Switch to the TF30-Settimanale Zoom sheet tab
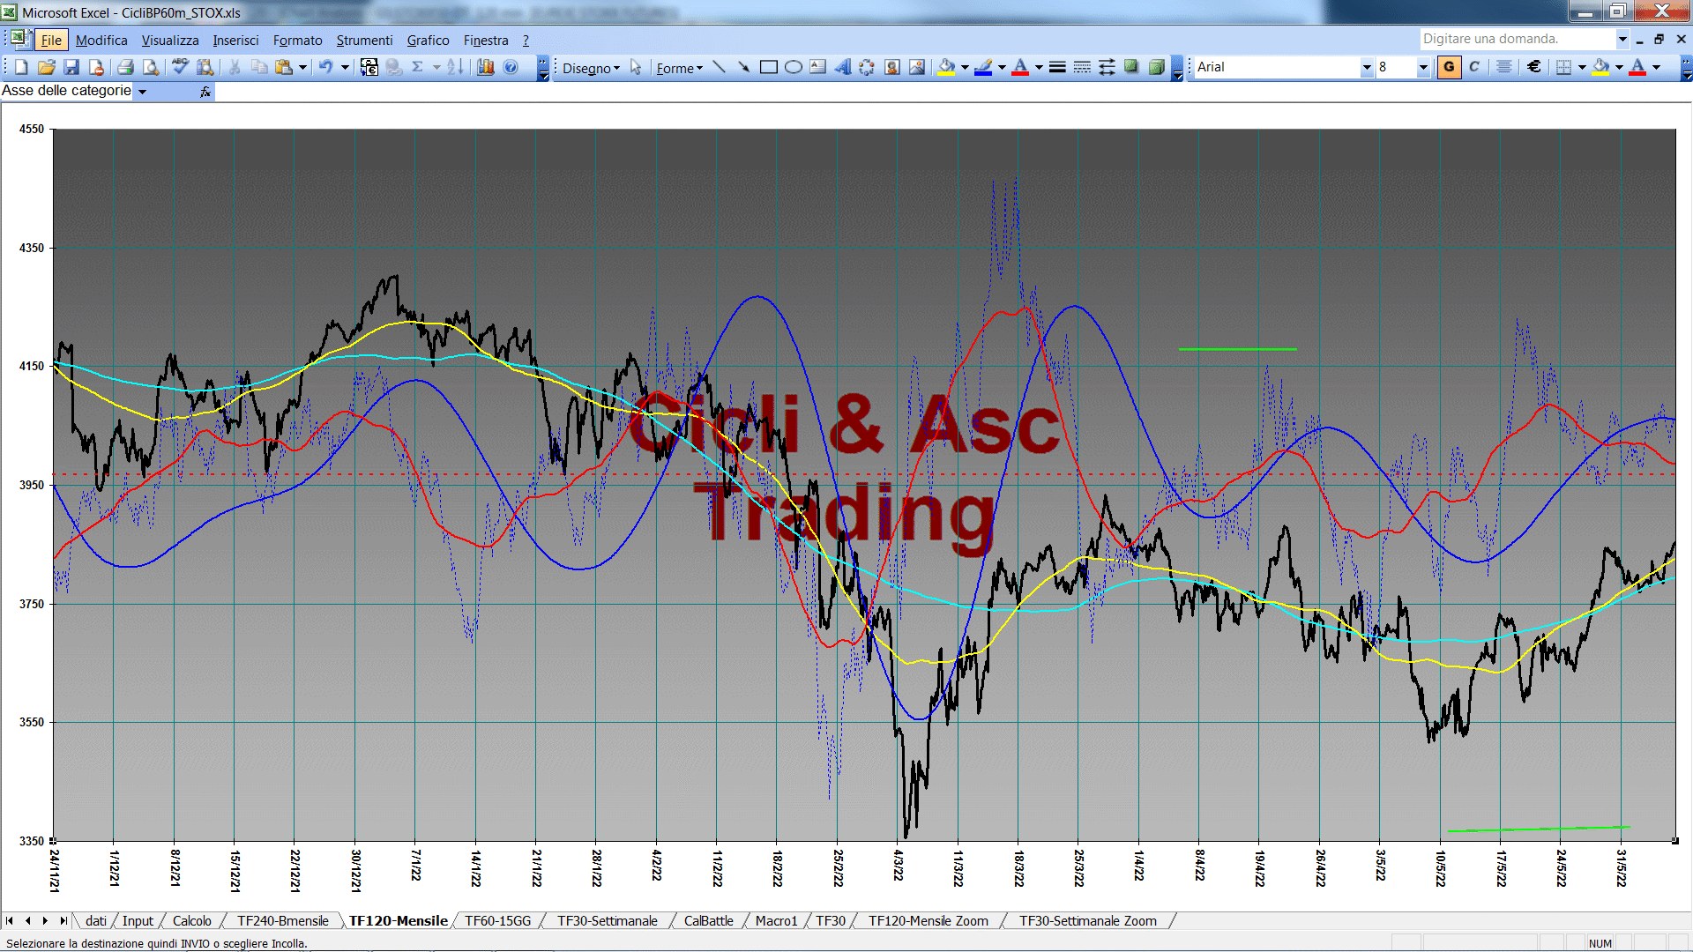Screen dimensions: 1693x952 [x=1087, y=921]
